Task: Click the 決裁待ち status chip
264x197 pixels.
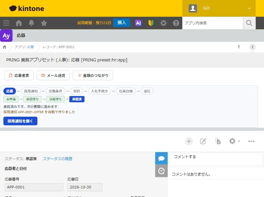Action: [55, 99]
